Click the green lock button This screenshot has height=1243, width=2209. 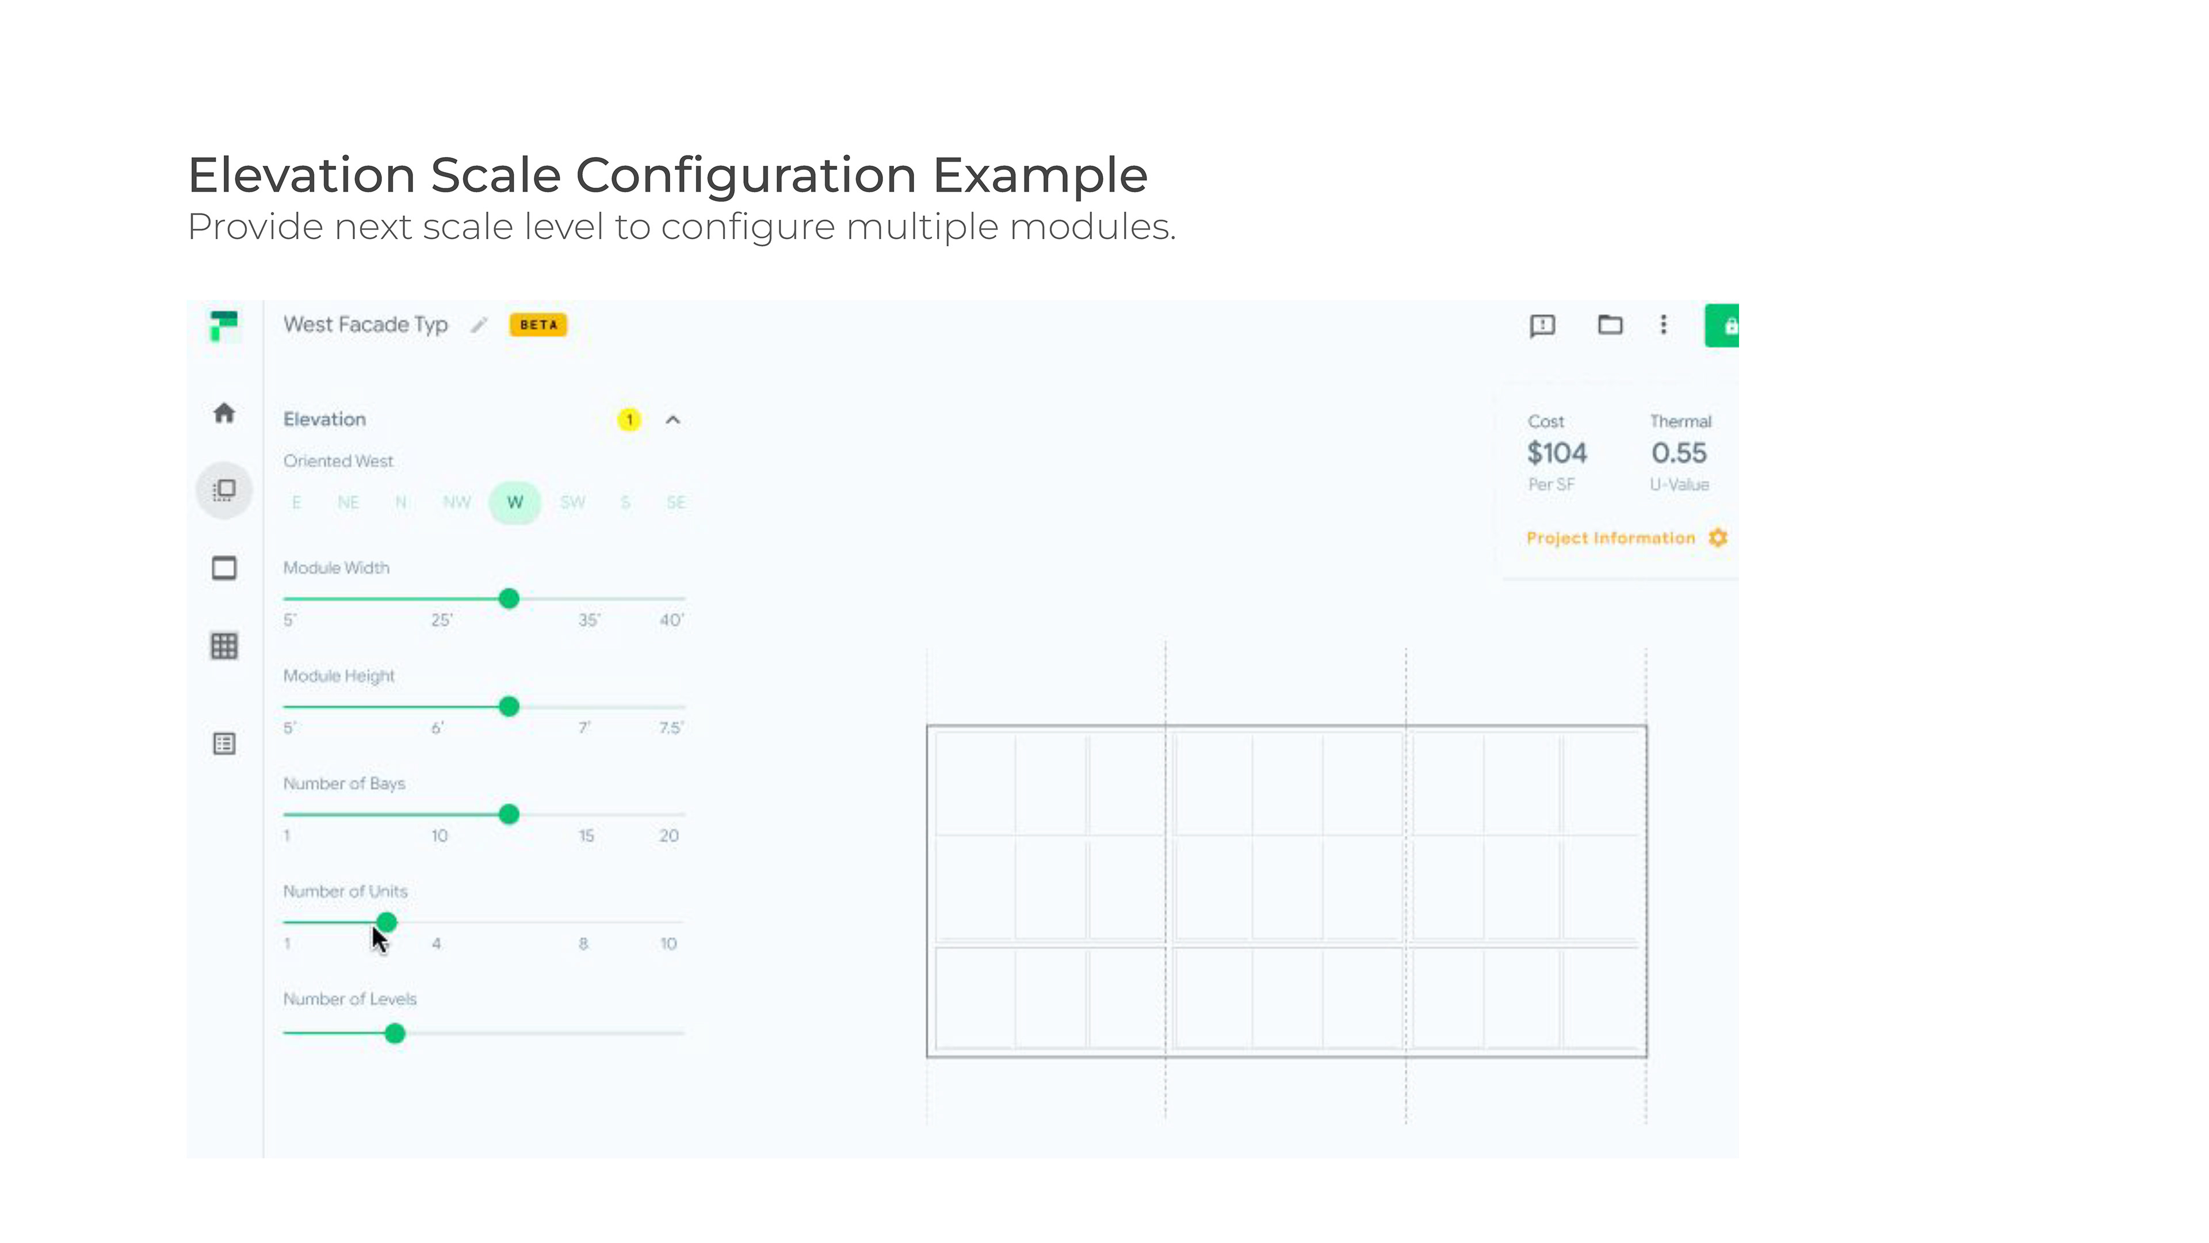point(1723,325)
